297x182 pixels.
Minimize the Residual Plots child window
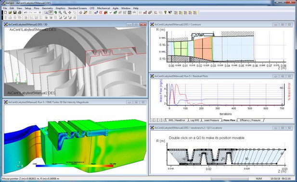[x=276, y=76]
